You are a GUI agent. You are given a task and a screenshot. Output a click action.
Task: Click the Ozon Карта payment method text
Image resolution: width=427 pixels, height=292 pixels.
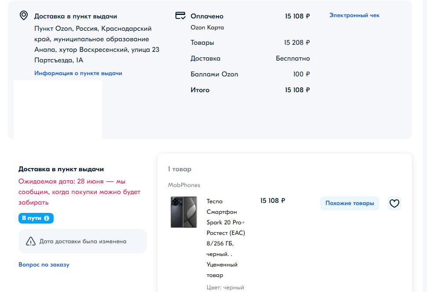pos(207,28)
